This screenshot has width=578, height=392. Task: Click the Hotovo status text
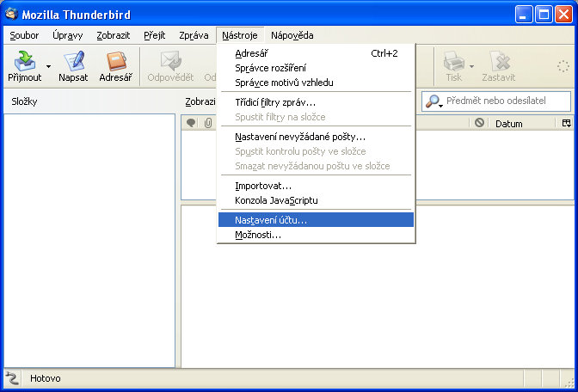(x=46, y=378)
